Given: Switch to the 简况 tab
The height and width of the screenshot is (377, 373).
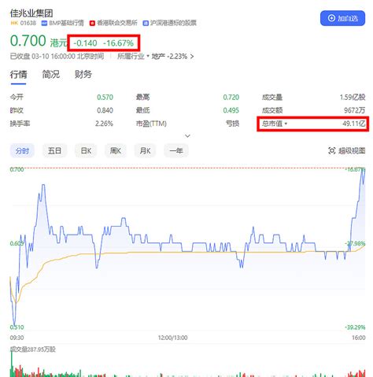Looking at the screenshot, I should (x=51, y=75).
